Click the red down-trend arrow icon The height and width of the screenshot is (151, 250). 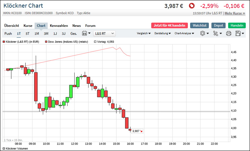[192, 6]
